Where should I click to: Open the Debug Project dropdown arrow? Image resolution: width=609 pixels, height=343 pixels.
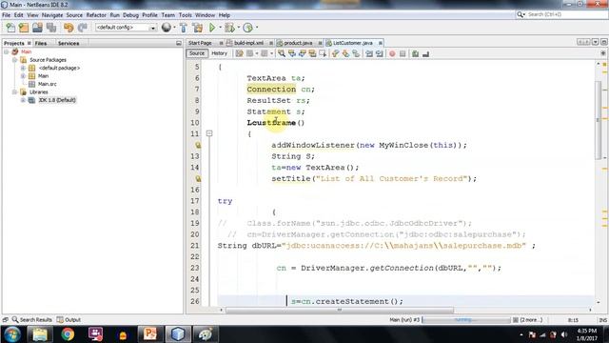pyautogui.click(x=238, y=28)
